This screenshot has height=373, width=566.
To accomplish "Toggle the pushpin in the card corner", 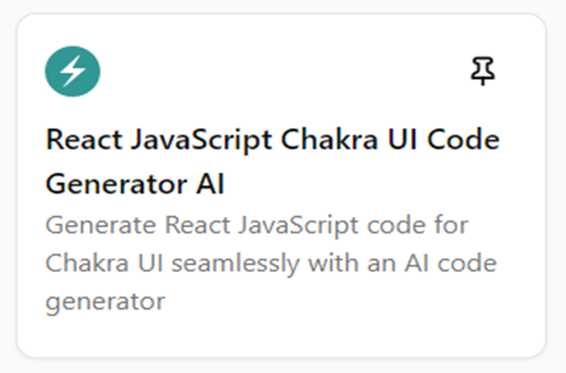I will [483, 73].
